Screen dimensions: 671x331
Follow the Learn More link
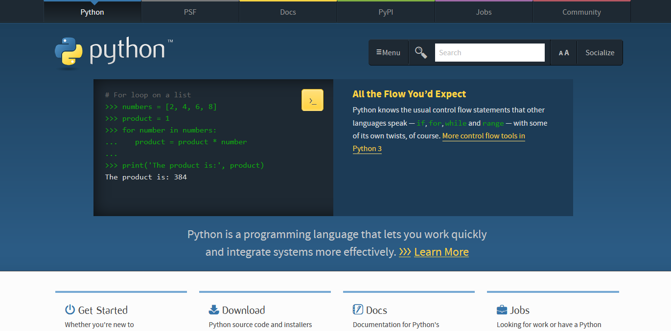[441, 252]
